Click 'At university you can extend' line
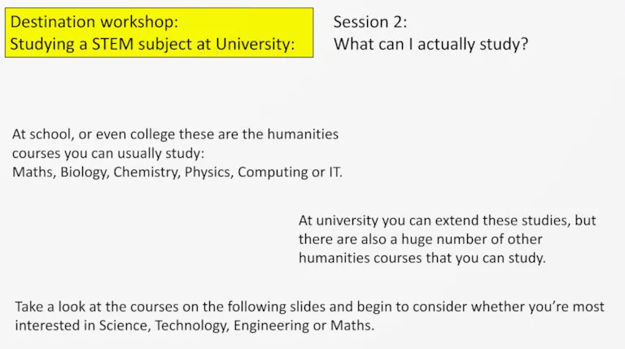This screenshot has height=349, width=625. coord(448,220)
